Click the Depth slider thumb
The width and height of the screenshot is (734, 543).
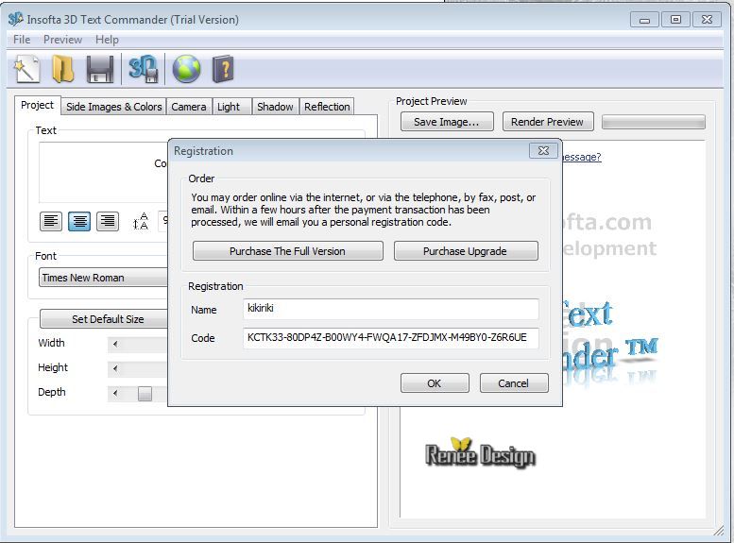[x=145, y=393]
